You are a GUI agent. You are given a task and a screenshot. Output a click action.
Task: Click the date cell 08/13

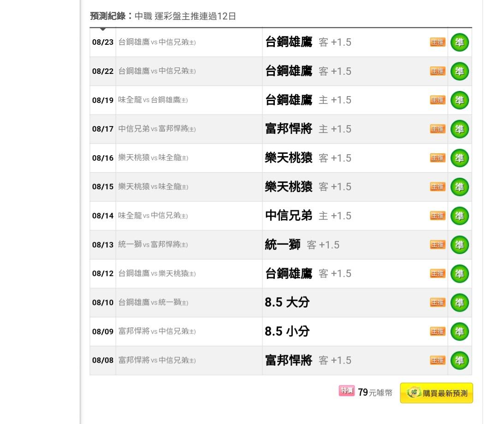tap(102, 245)
